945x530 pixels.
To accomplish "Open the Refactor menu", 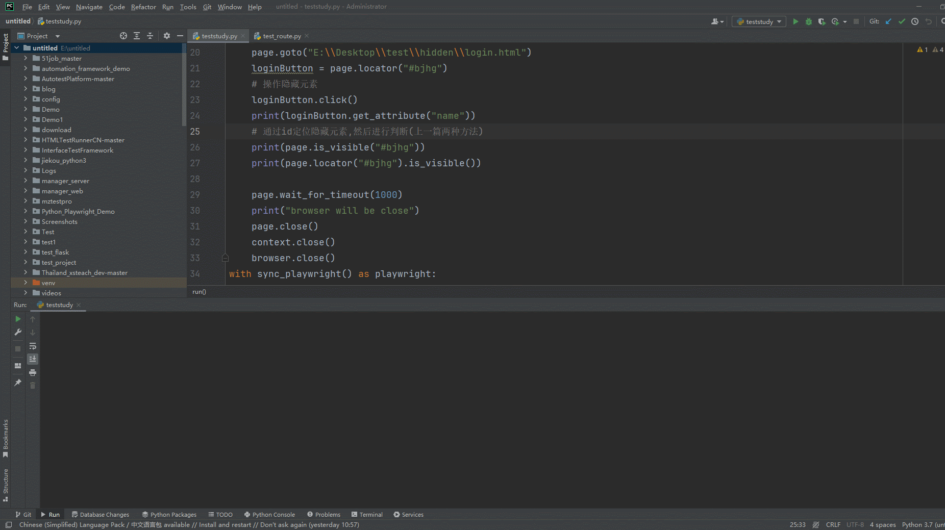I will point(143,7).
